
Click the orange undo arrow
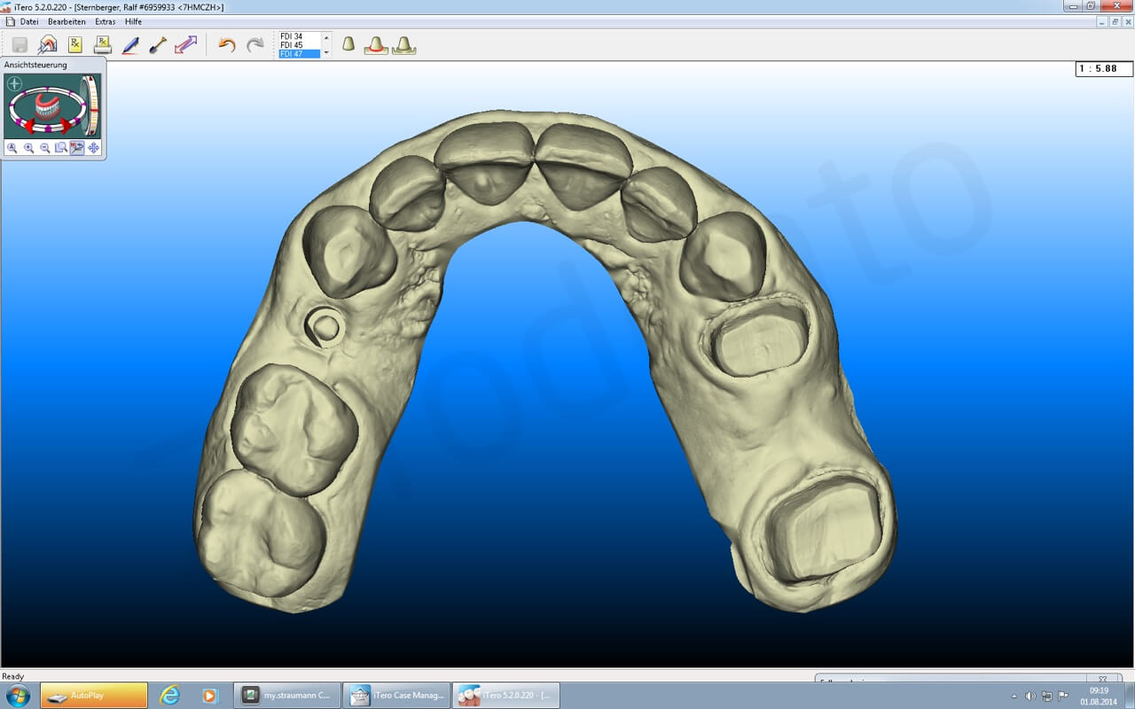point(227,44)
